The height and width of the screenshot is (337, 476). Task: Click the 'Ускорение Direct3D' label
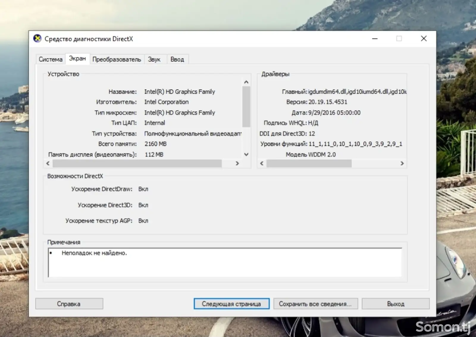pyautogui.click(x=105, y=205)
